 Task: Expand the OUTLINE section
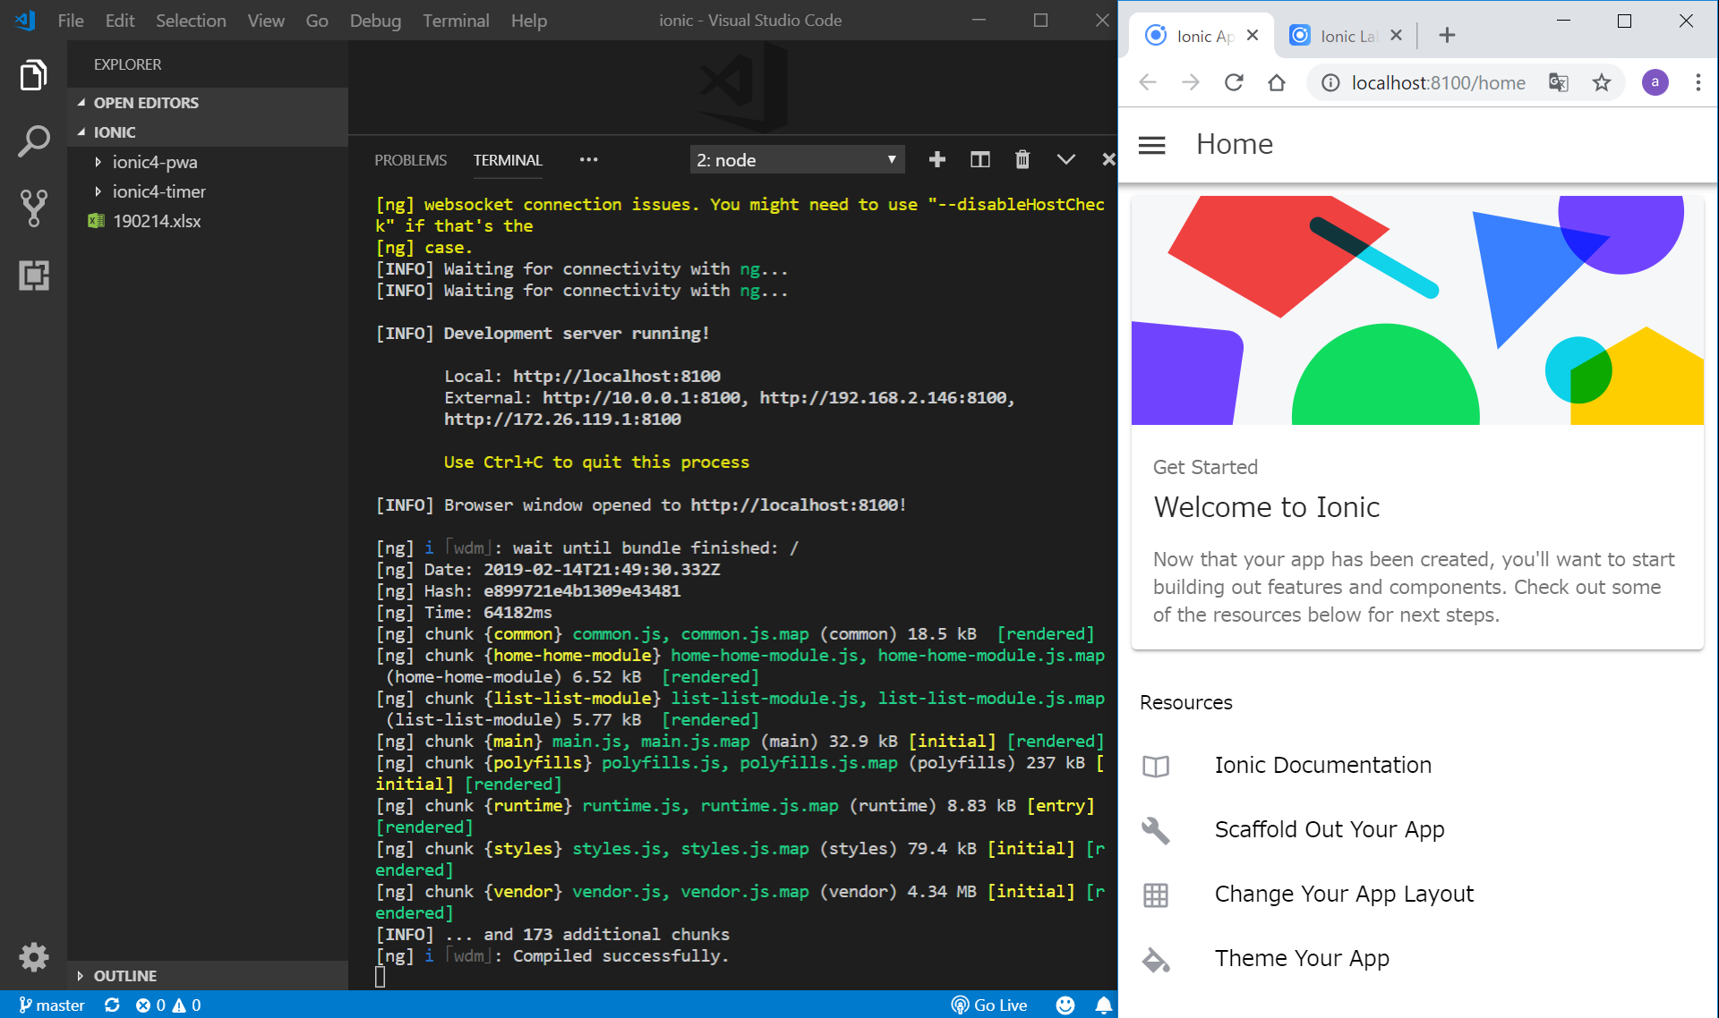click(x=208, y=975)
